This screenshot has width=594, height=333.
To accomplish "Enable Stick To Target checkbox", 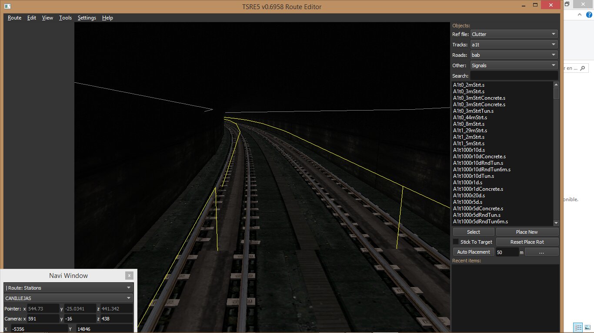I will (456, 242).
